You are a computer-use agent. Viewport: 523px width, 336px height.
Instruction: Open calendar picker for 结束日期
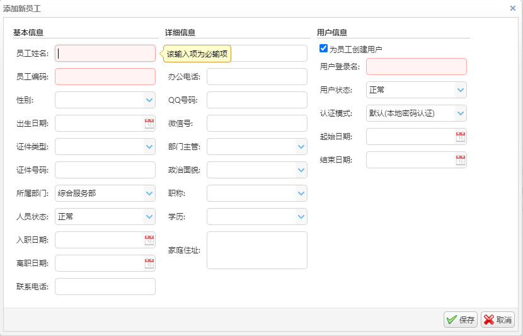[460, 160]
